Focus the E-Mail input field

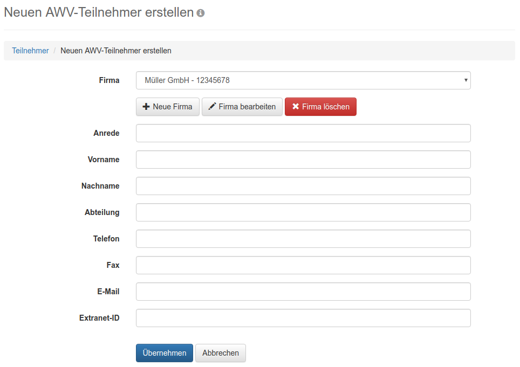(x=303, y=292)
